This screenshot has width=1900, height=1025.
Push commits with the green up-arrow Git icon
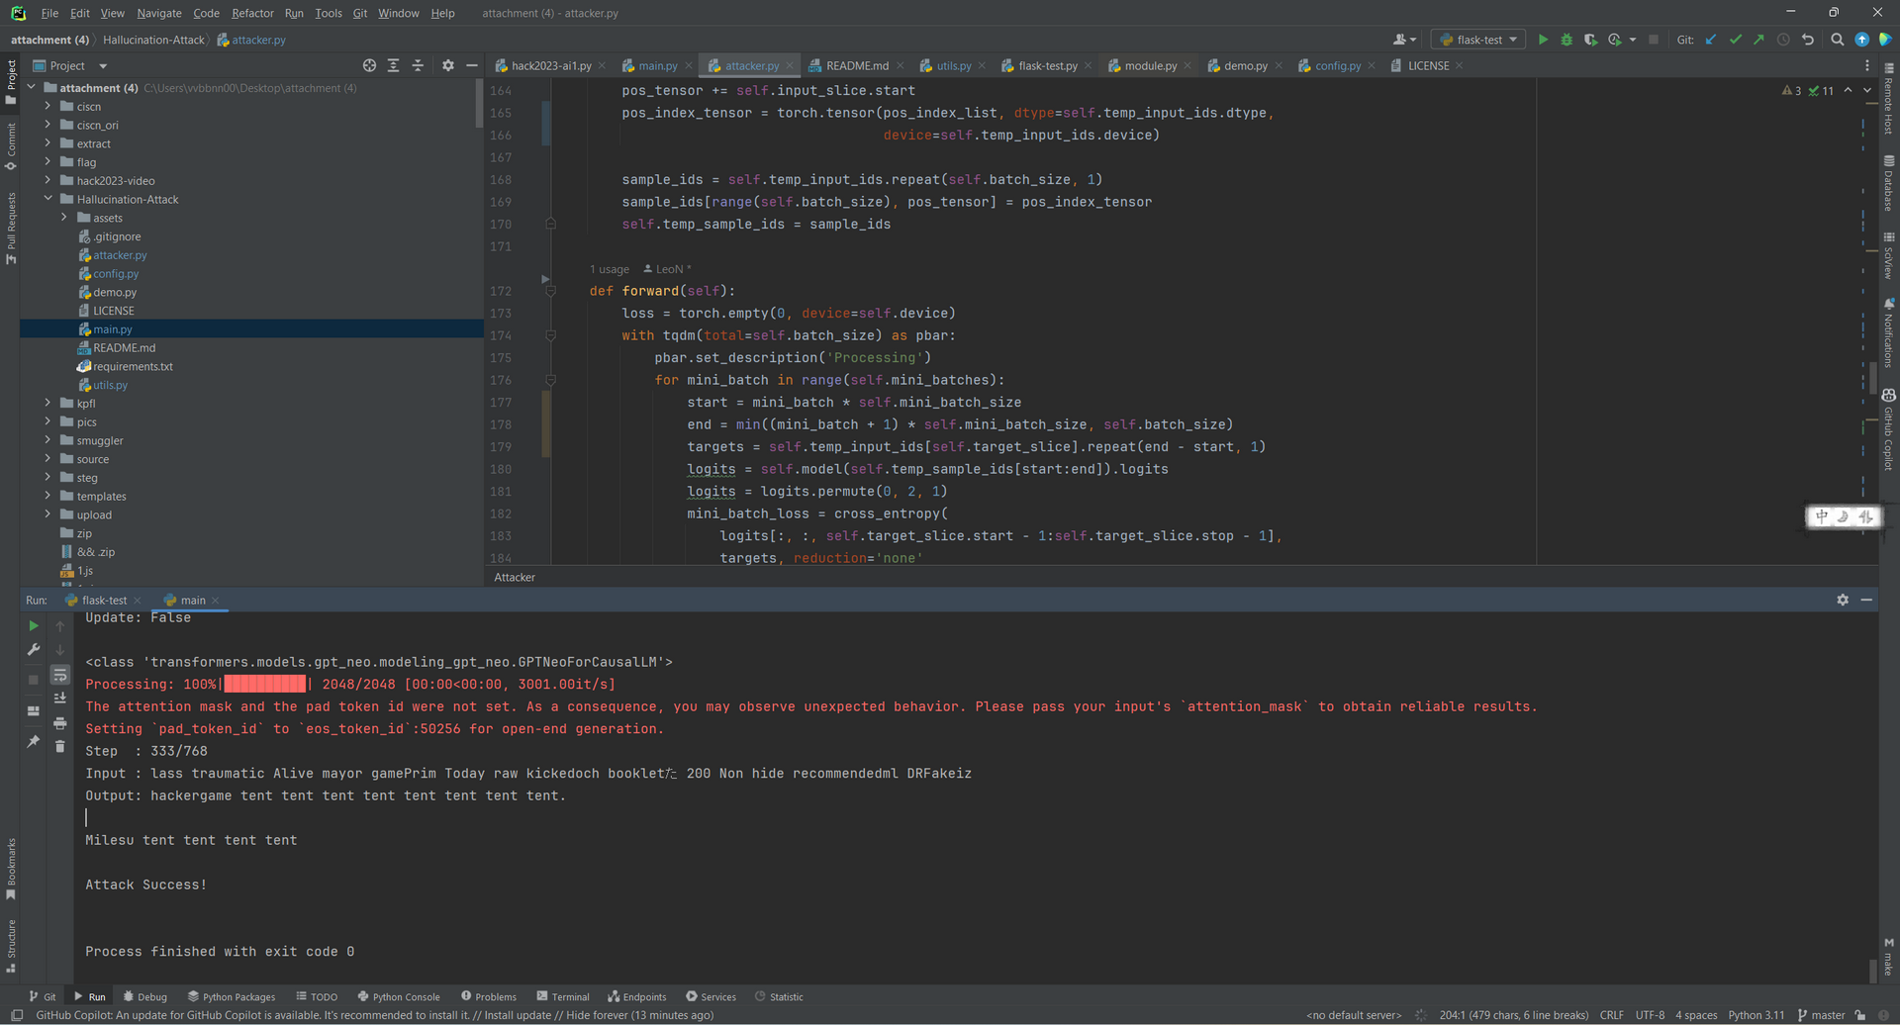coord(1758,40)
